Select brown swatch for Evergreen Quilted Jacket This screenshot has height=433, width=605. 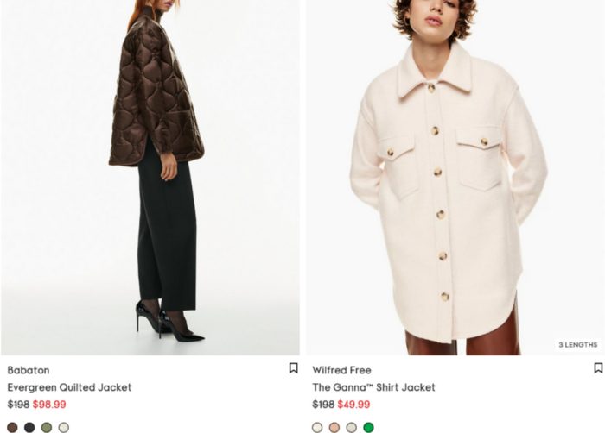click(12, 427)
